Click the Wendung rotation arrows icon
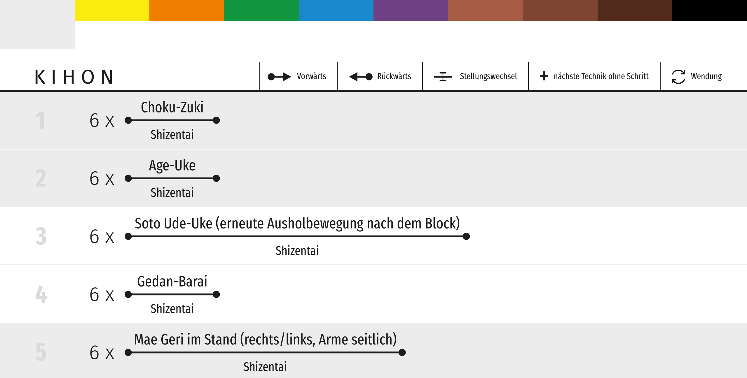The height and width of the screenshot is (378, 747). click(678, 77)
